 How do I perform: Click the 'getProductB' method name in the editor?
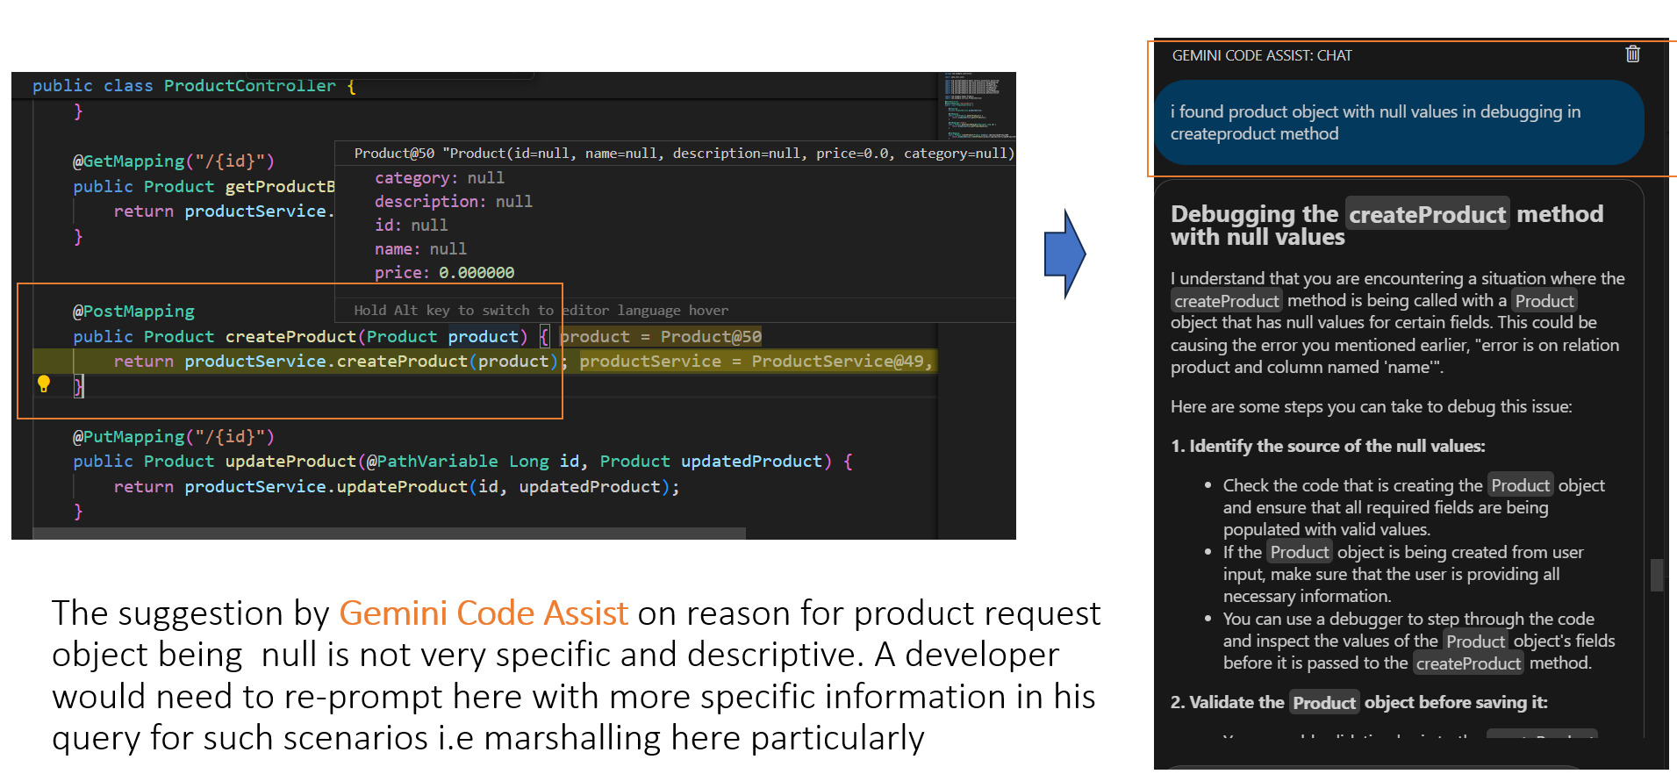(280, 187)
